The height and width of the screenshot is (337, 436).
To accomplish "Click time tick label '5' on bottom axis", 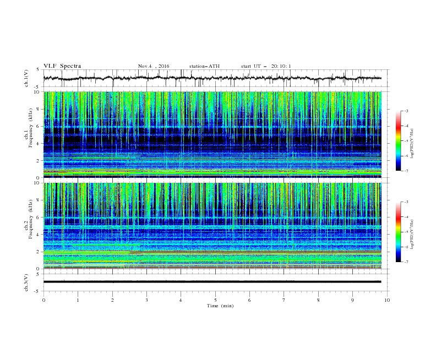I will tap(215, 300).
